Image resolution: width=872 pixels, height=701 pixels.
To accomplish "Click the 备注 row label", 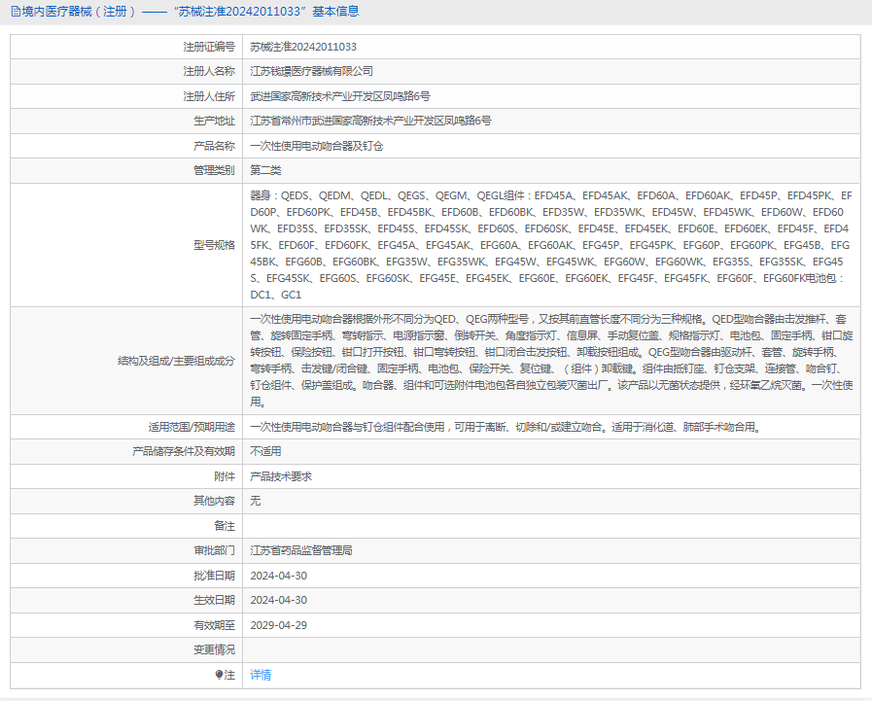I will 225,526.
